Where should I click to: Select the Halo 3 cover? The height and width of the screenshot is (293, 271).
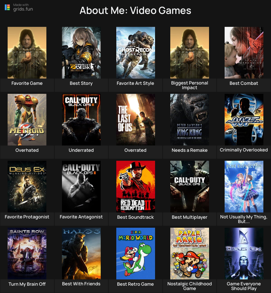coord(81,253)
